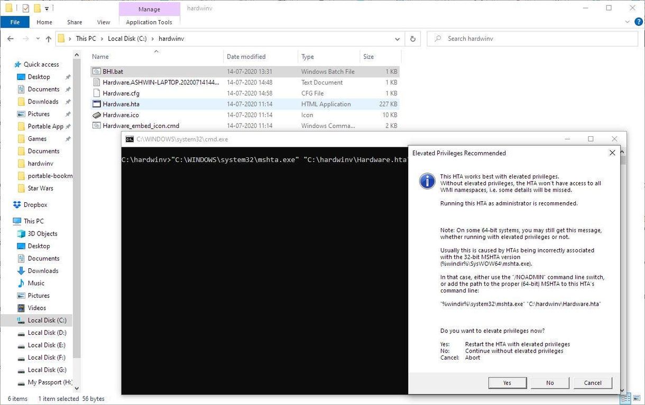This screenshot has width=645, height=405.
Task: Click the No button in the dialog
Action: click(x=550, y=383)
